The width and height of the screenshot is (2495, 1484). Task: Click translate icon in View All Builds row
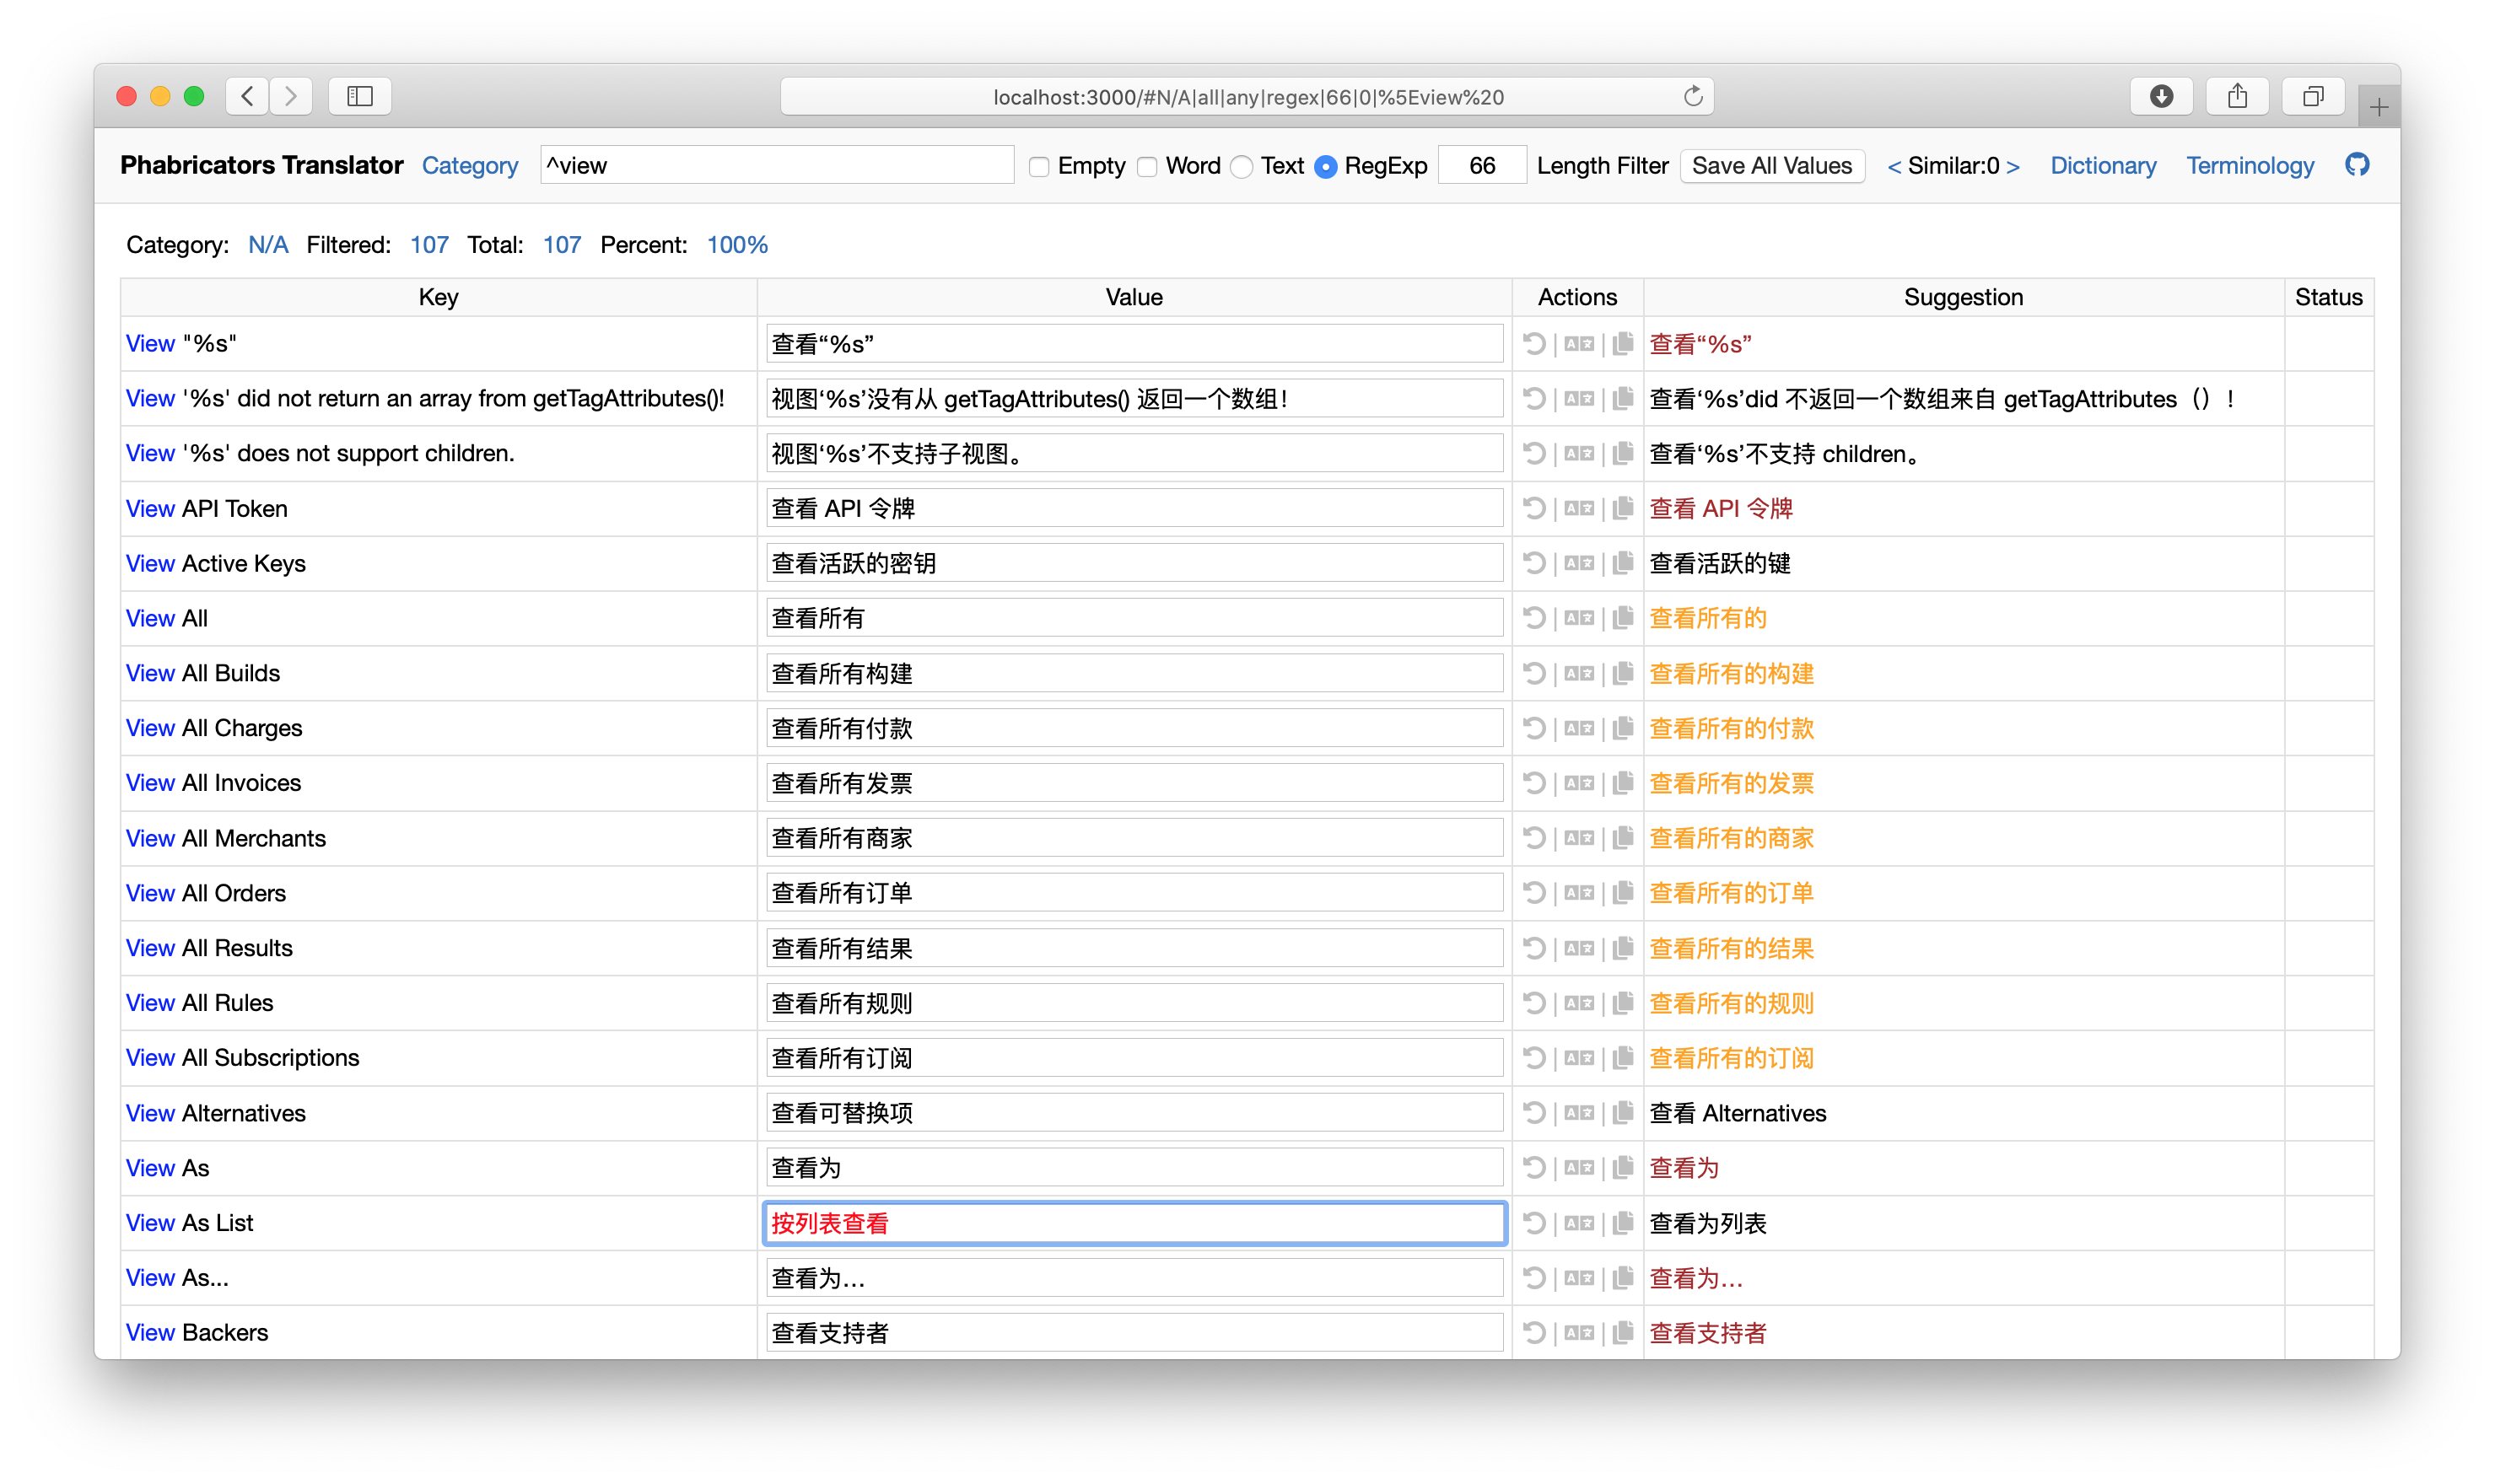[x=1579, y=673]
